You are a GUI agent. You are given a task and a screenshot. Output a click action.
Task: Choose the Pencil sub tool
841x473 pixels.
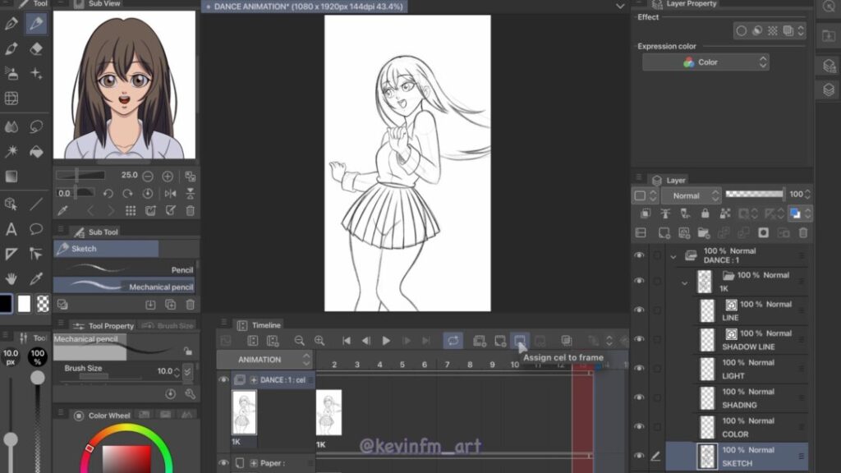click(125, 269)
